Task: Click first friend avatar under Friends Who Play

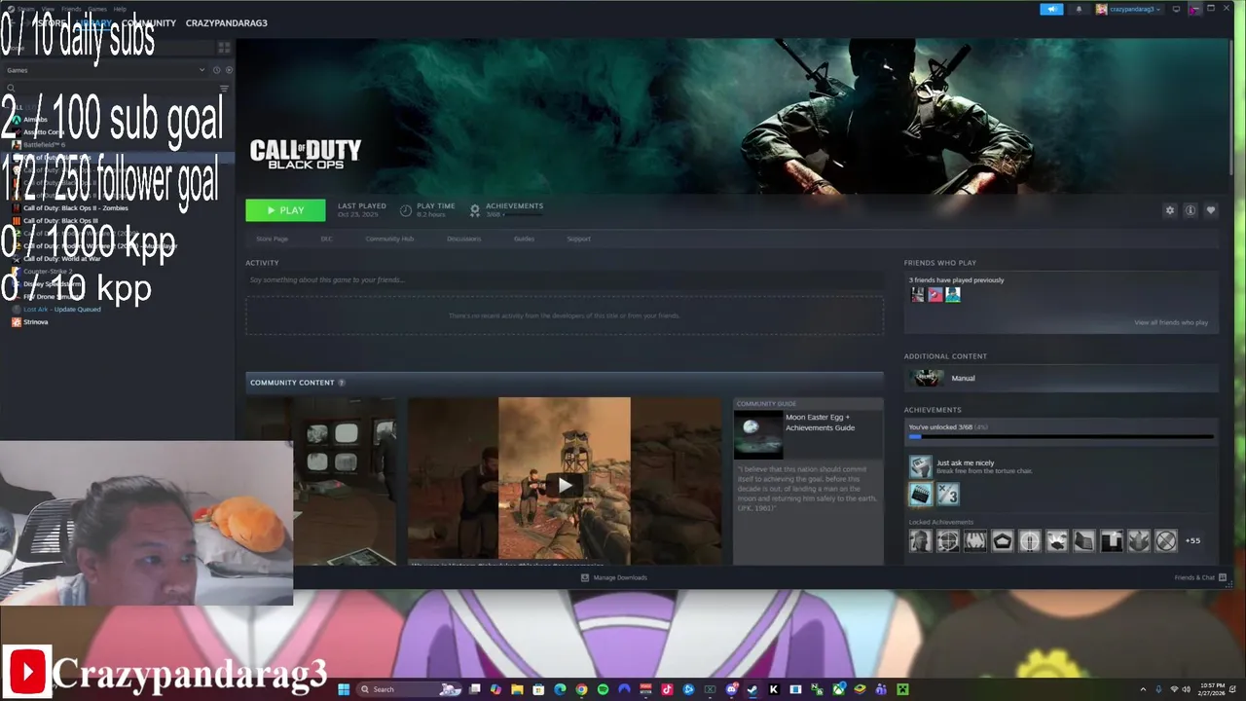Action: click(918, 295)
